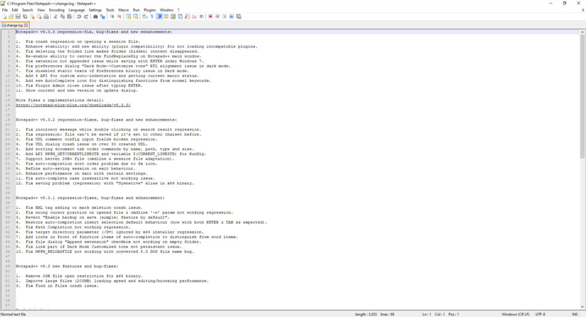Close the change.log tab with red X
Image resolution: width=586 pixels, height=317 pixels.
click(x=26, y=25)
